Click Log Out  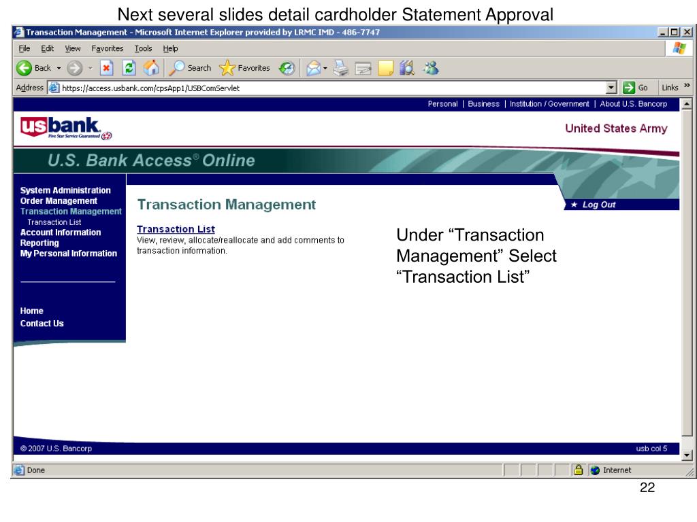[599, 205]
